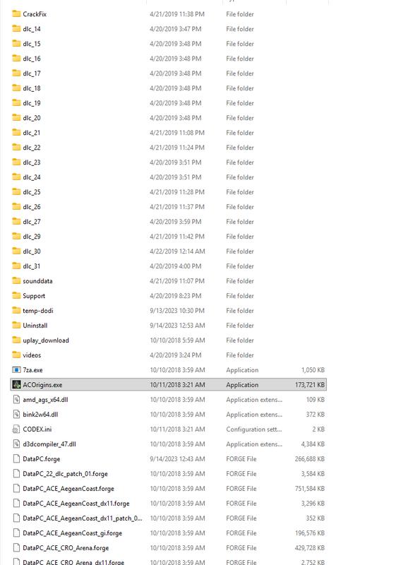Viewport: 418px width, 565px height.
Task: Select the dlc_20 folder name
Action: (32, 118)
